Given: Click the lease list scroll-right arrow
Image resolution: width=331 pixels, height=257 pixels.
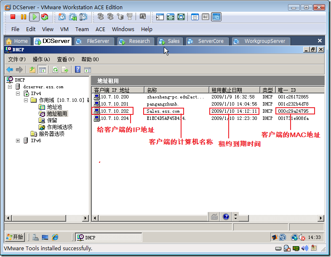Looking at the screenshot, I should pos(321,218).
